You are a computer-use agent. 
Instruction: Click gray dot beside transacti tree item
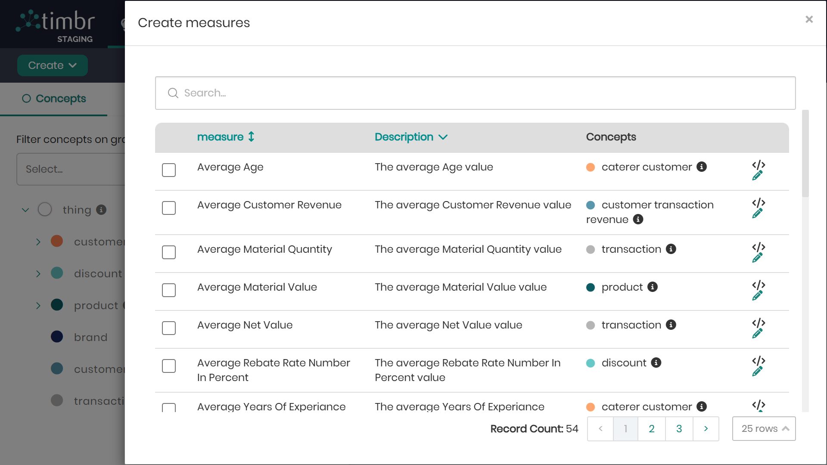click(57, 400)
